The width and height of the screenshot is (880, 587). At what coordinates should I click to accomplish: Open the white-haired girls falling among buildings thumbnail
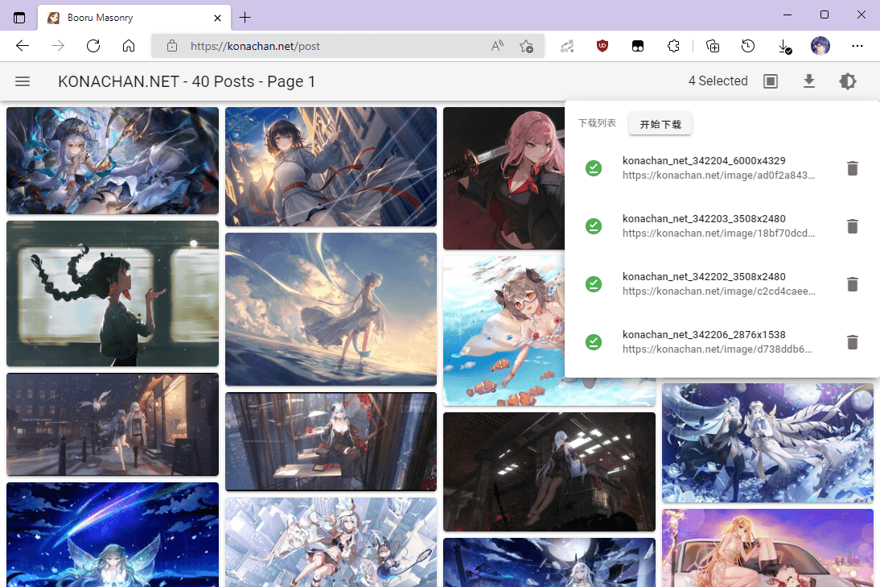click(x=331, y=542)
